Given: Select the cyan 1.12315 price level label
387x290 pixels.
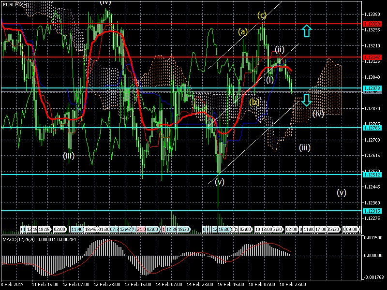Looking at the screenshot, I should 372,211.
